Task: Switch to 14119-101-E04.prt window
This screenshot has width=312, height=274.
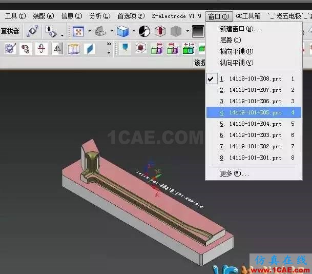Action: click(254, 124)
